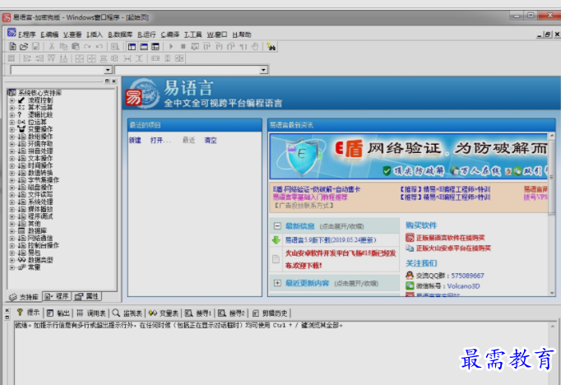Open the T.工具 menu
This screenshot has height=385, width=561.
point(193,35)
